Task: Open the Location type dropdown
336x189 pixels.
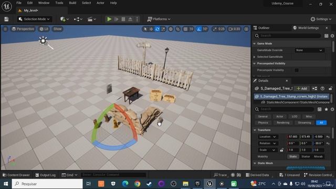Action: click(268, 136)
